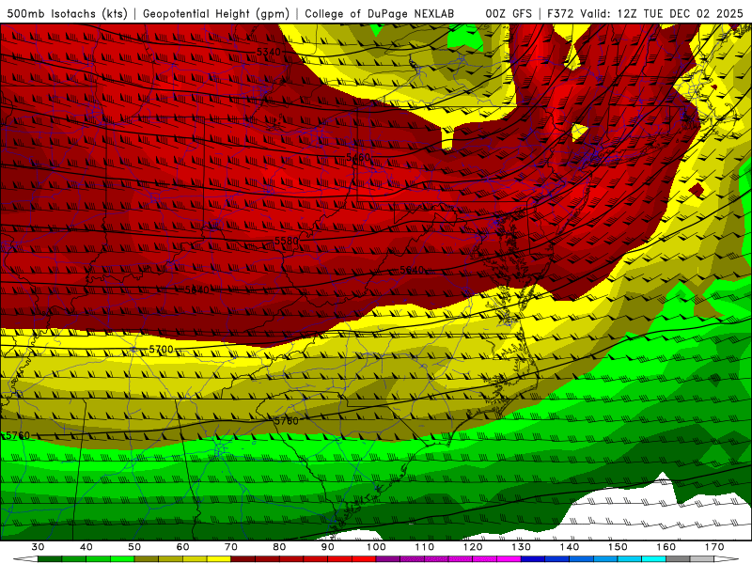Click the 160 value on the color scale
This screenshot has height=564, width=752.
click(666, 547)
